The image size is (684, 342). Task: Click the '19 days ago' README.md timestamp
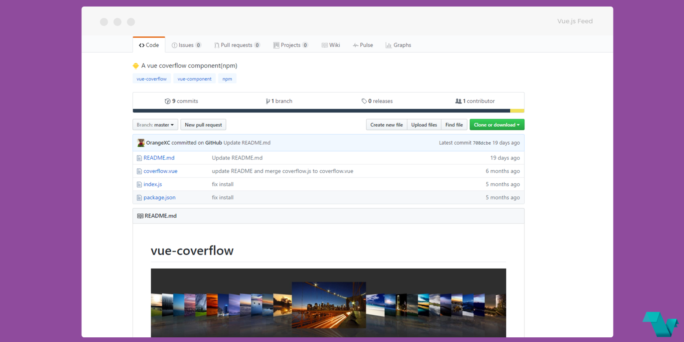pyautogui.click(x=505, y=158)
